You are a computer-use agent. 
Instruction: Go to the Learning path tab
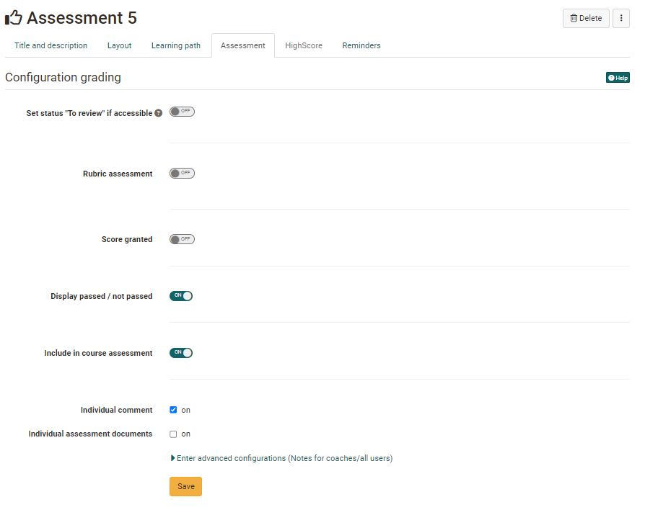(x=176, y=45)
